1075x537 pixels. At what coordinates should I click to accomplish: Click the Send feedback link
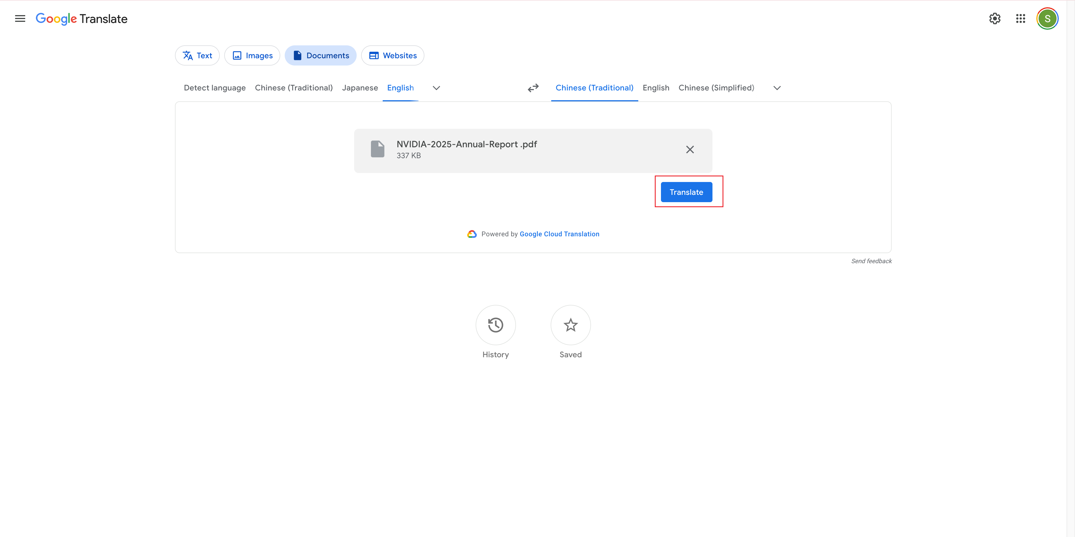coord(871,261)
